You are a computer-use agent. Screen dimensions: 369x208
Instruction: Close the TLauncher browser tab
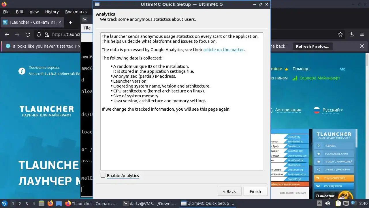(x=60, y=22)
